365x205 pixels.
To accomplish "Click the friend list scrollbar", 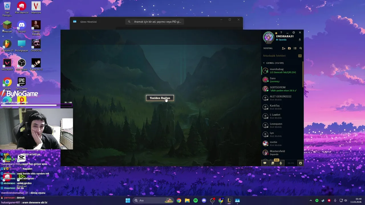I will [x=303, y=74].
